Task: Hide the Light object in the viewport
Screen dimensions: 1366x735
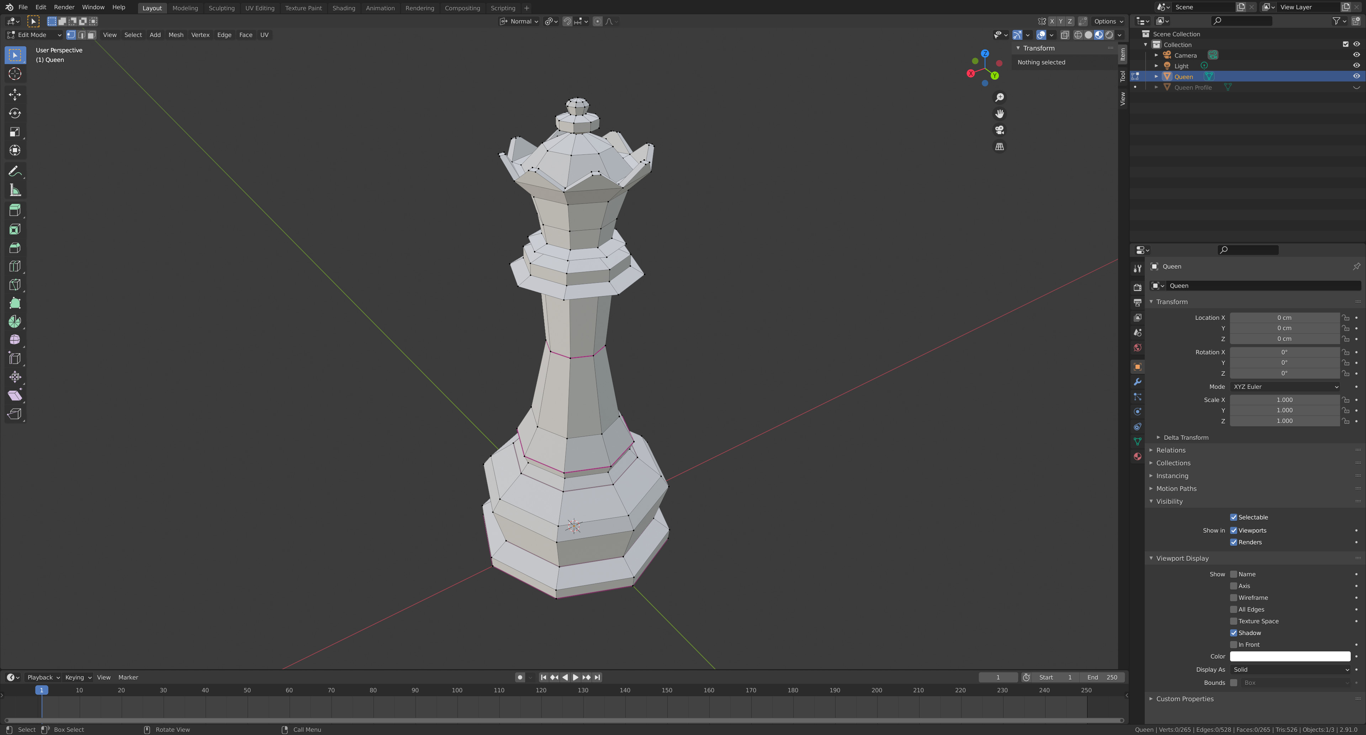Action: pyautogui.click(x=1356, y=66)
